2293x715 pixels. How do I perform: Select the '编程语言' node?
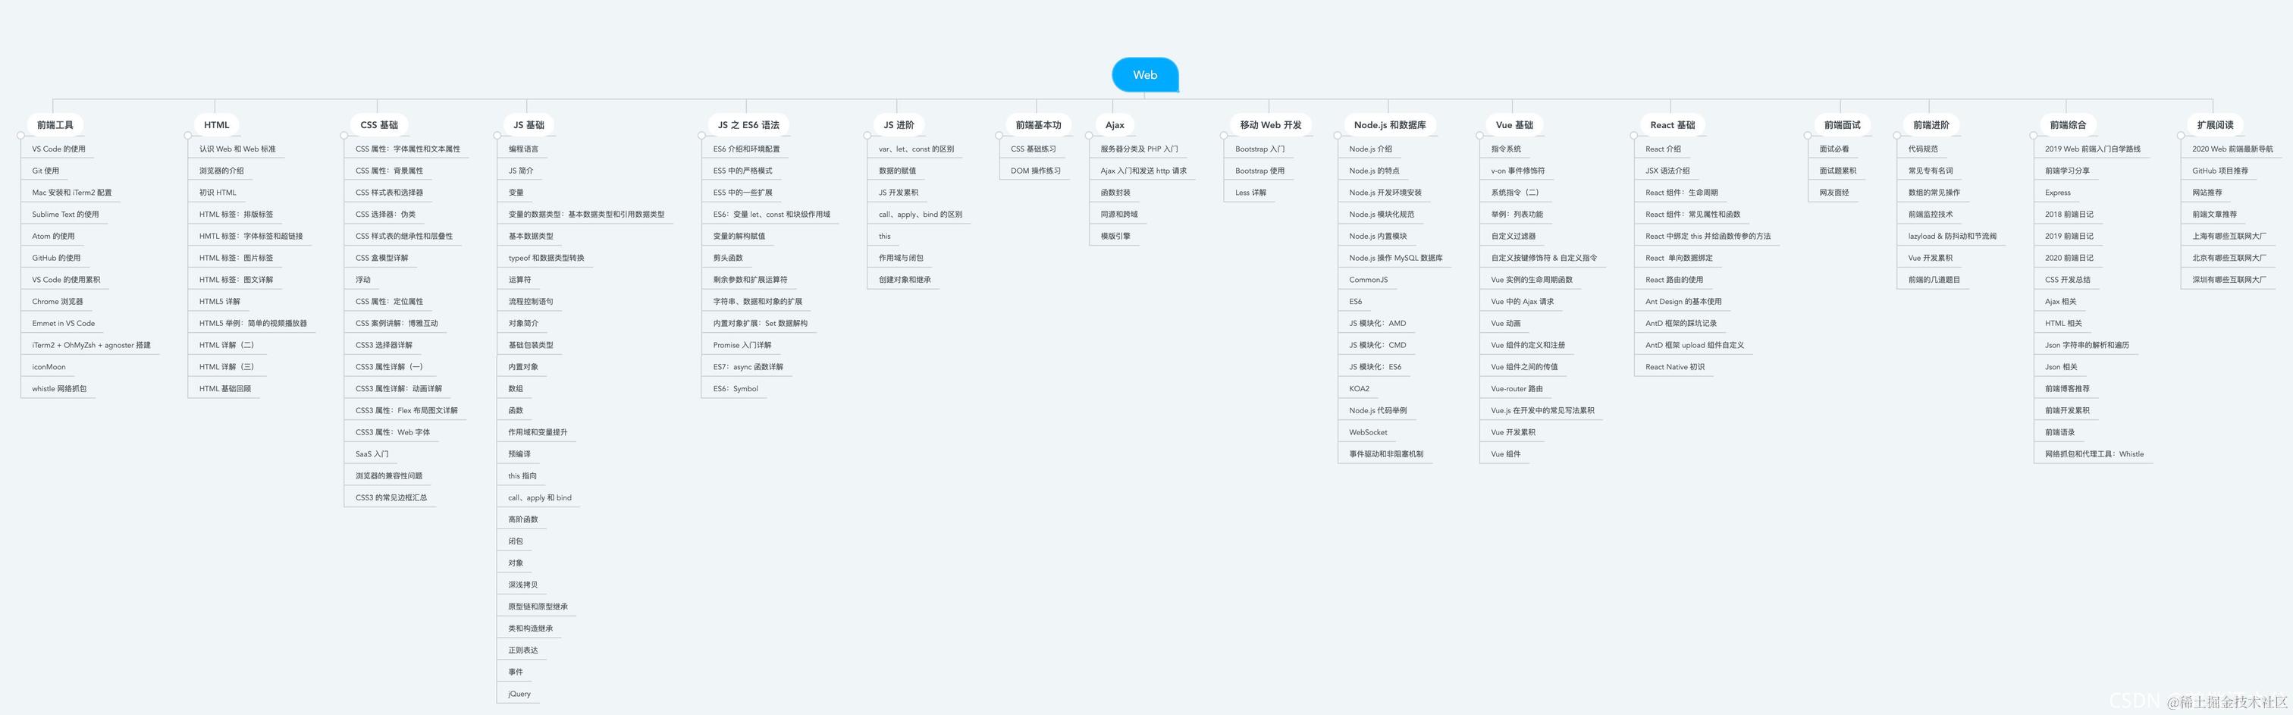[523, 149]
